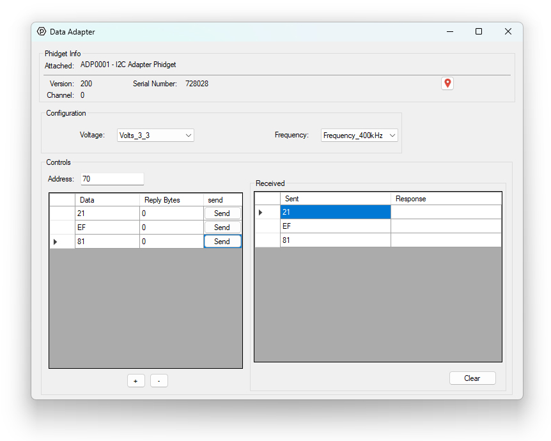Open the Voltage dropdown
The width and height of the screenshot is (551, 441).
click(155, 135)
